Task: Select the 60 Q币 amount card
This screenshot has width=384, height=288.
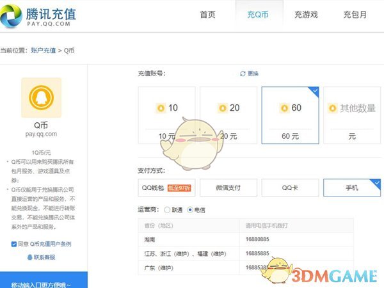Action: (290, 115)
